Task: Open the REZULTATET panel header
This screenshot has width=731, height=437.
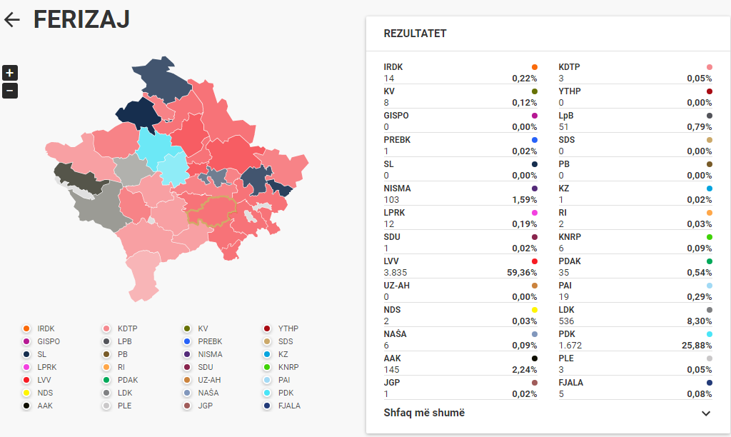Action: tap(415, 34)
